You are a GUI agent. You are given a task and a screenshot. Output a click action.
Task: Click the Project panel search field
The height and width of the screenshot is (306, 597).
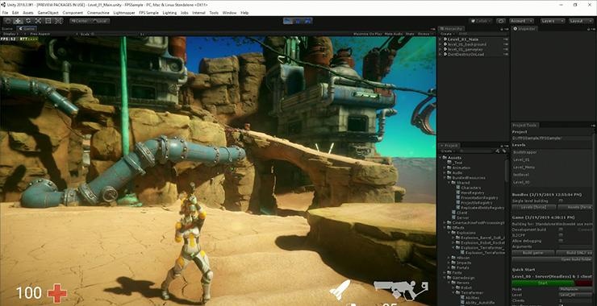[x=476, y=151]
